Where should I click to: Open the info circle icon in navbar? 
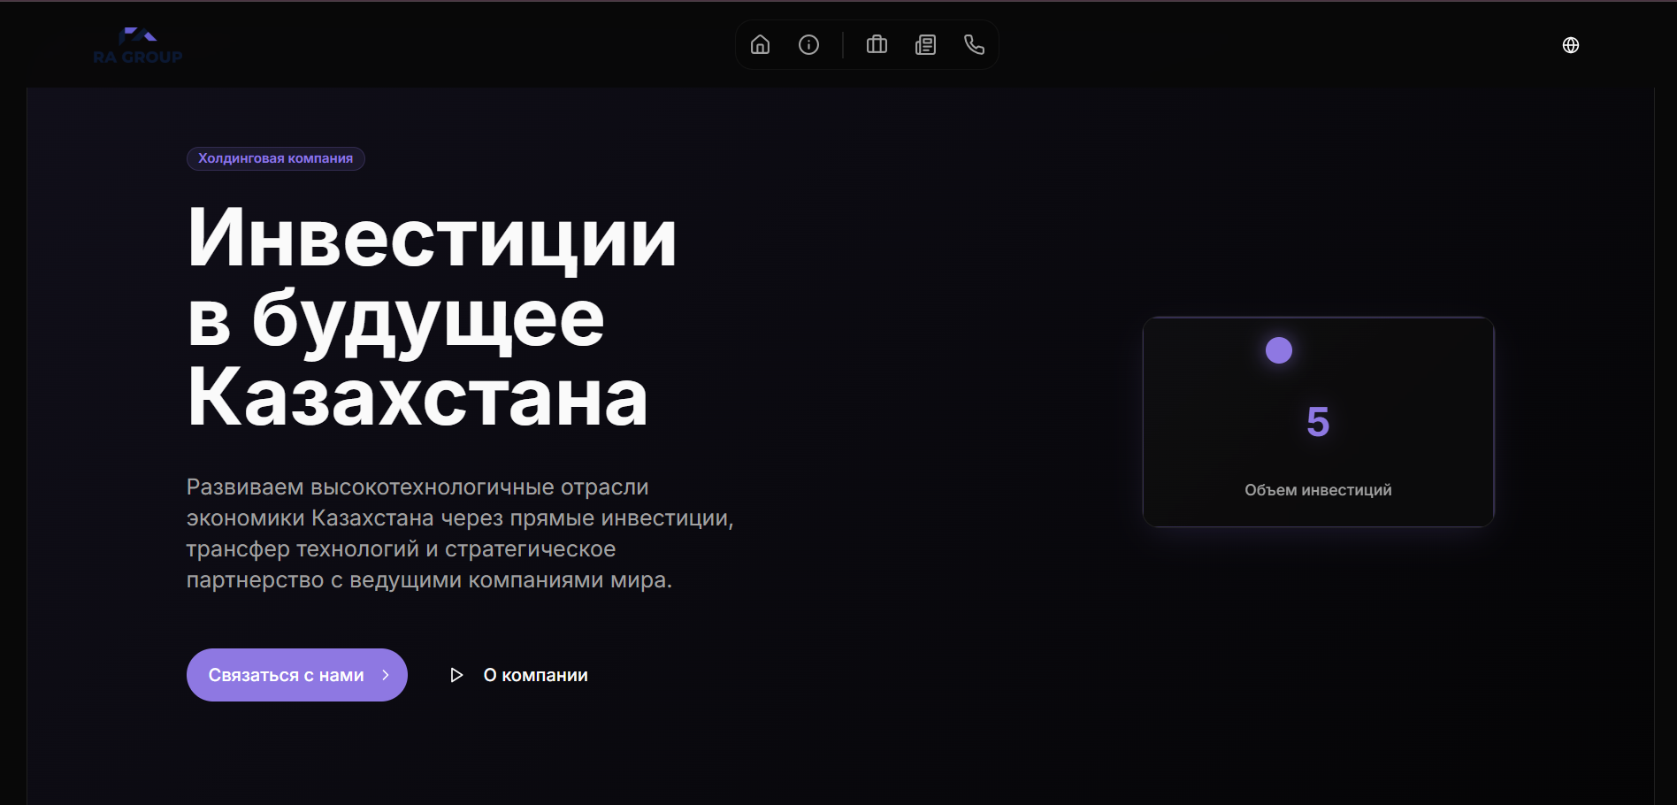808,45
